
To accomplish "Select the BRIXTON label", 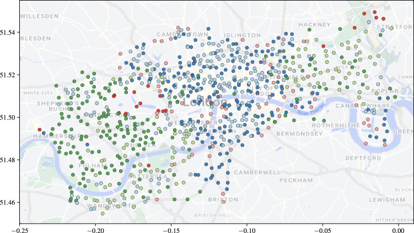I will [223, 199].
